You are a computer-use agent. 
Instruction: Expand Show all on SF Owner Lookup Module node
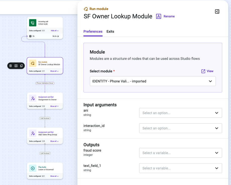[54, 71]
